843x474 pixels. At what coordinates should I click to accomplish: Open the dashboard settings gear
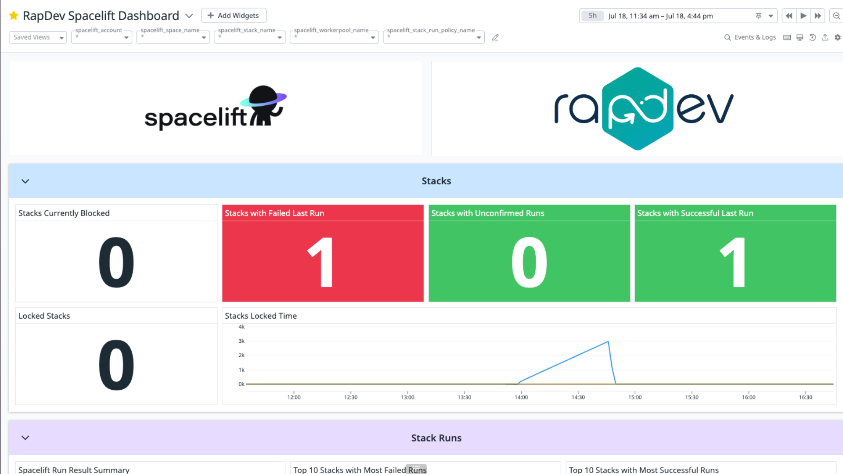click(x=838, y=38)
